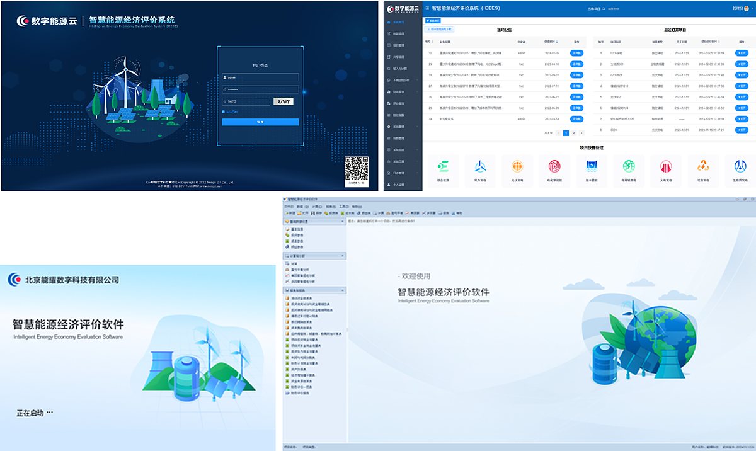The image size is (756, 451).
Task: Expand the 财务报表 sidebar submenu
Action: pos(417,92)
